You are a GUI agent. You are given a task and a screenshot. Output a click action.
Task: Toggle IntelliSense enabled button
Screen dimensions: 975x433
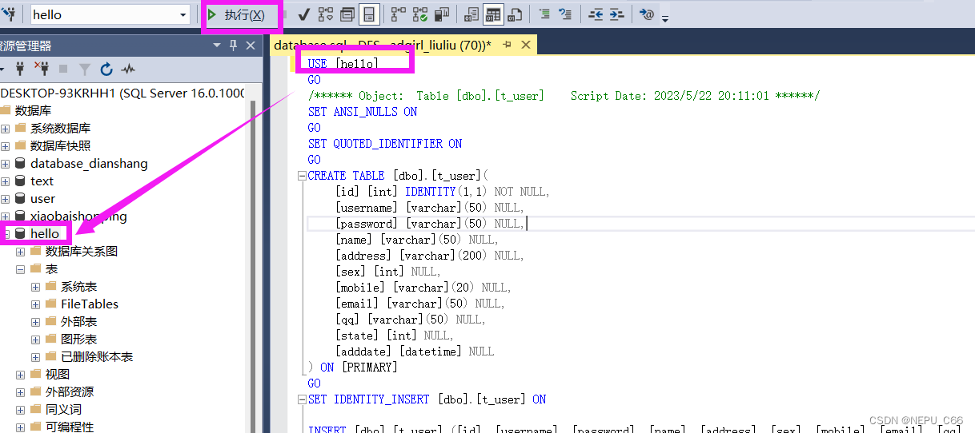(x=368, y=14)
